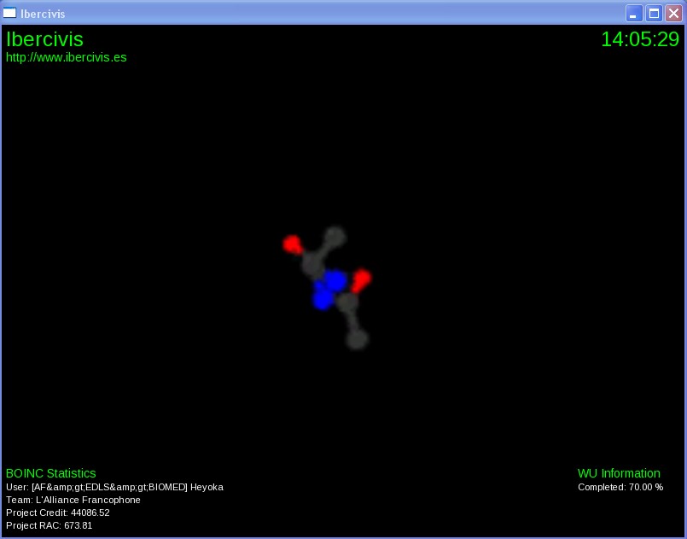Click the User Heyoka line
Viewport: 687px width, 539px height.
[115, 487]
